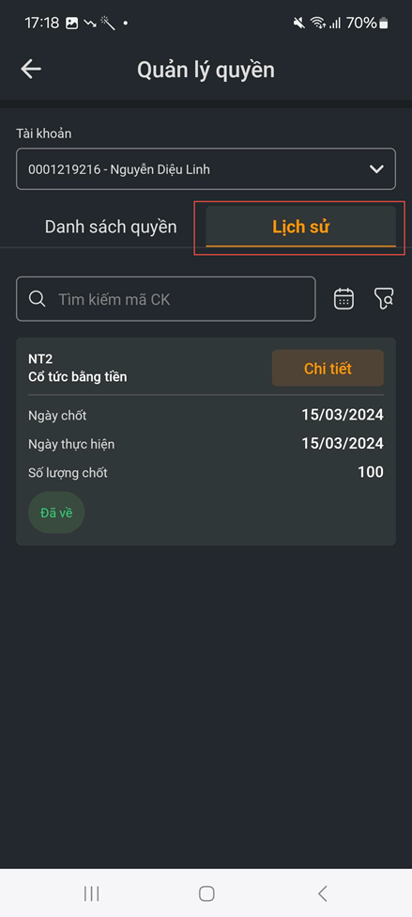Tap the Đã về status badge

pos(56,513)
